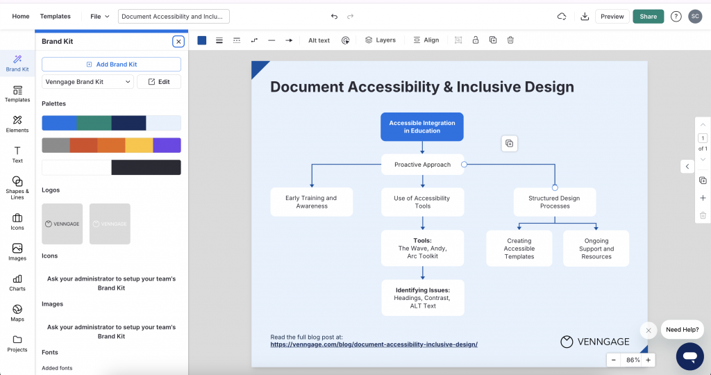This screenshot has width=711, height=375.
Task: Open the Align options
Action: 426,40
